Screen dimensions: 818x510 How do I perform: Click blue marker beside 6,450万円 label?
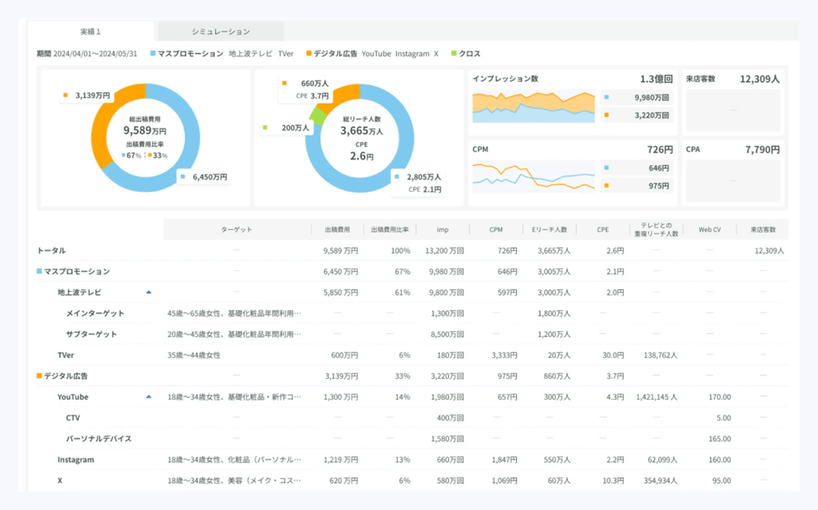coord(183,177)
